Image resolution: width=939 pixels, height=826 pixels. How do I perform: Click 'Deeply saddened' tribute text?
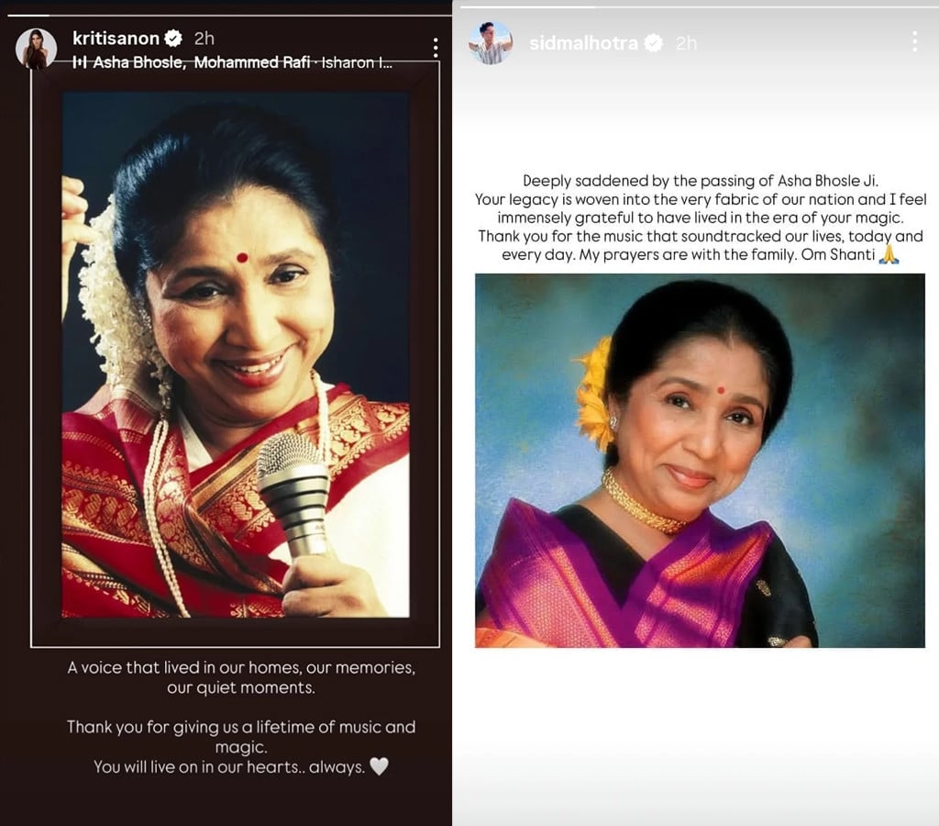pyautogui.click(x=700, y=218)
